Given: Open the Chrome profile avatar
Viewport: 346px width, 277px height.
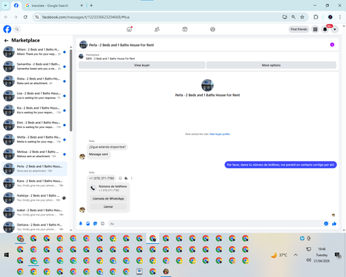Looking at the screenshot, I should (330, 17).
